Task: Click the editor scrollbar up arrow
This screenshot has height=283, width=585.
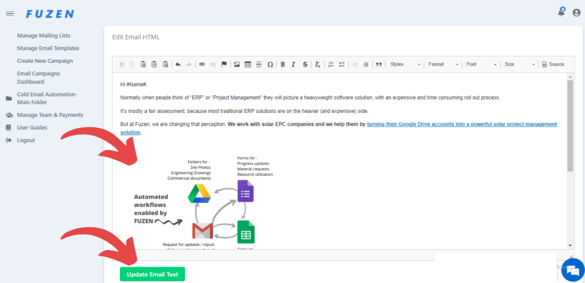Action: coord(570,76)
